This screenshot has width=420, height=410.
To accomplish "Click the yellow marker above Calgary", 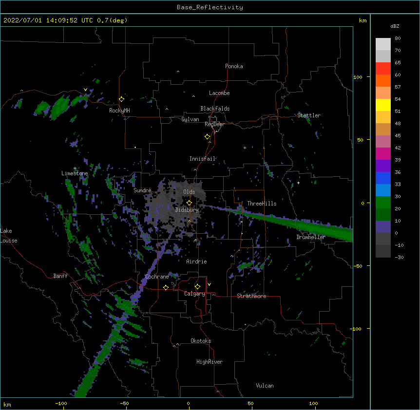I will (197, 287).
